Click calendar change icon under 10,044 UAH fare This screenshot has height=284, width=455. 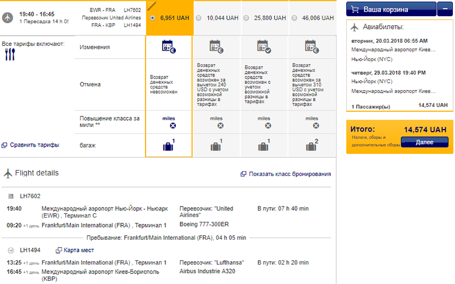click(x=216, y=47)
